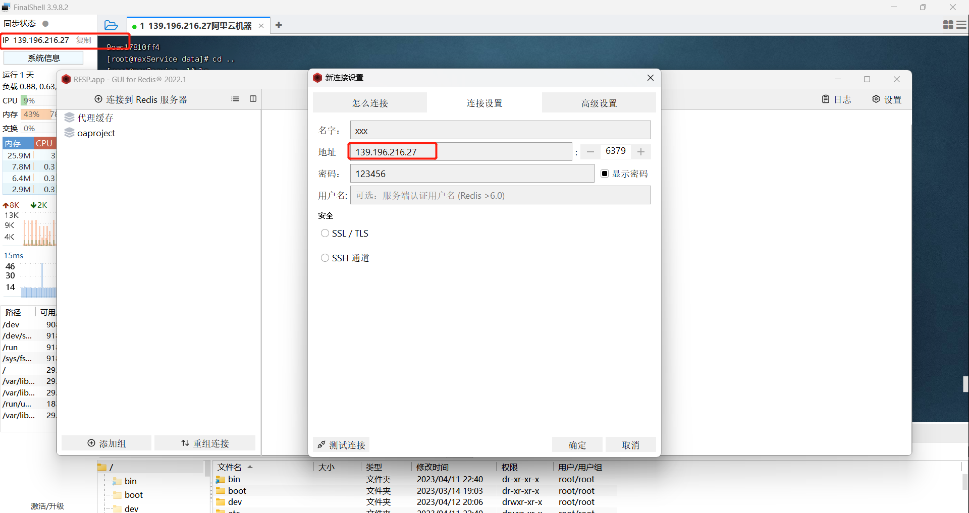Select the bin folder in file list
This screenshot has height=513, width=969.
(x=234, y=479)
